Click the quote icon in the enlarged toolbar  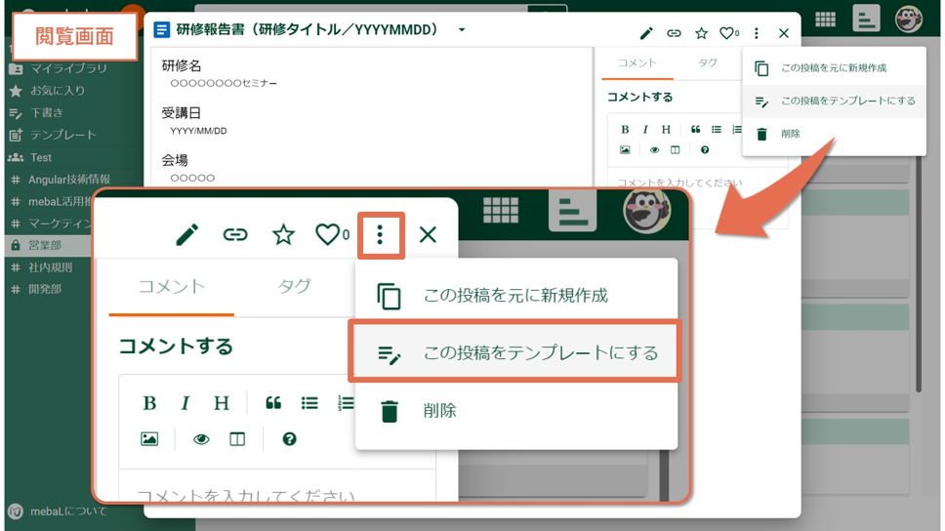tap(273, 403)
